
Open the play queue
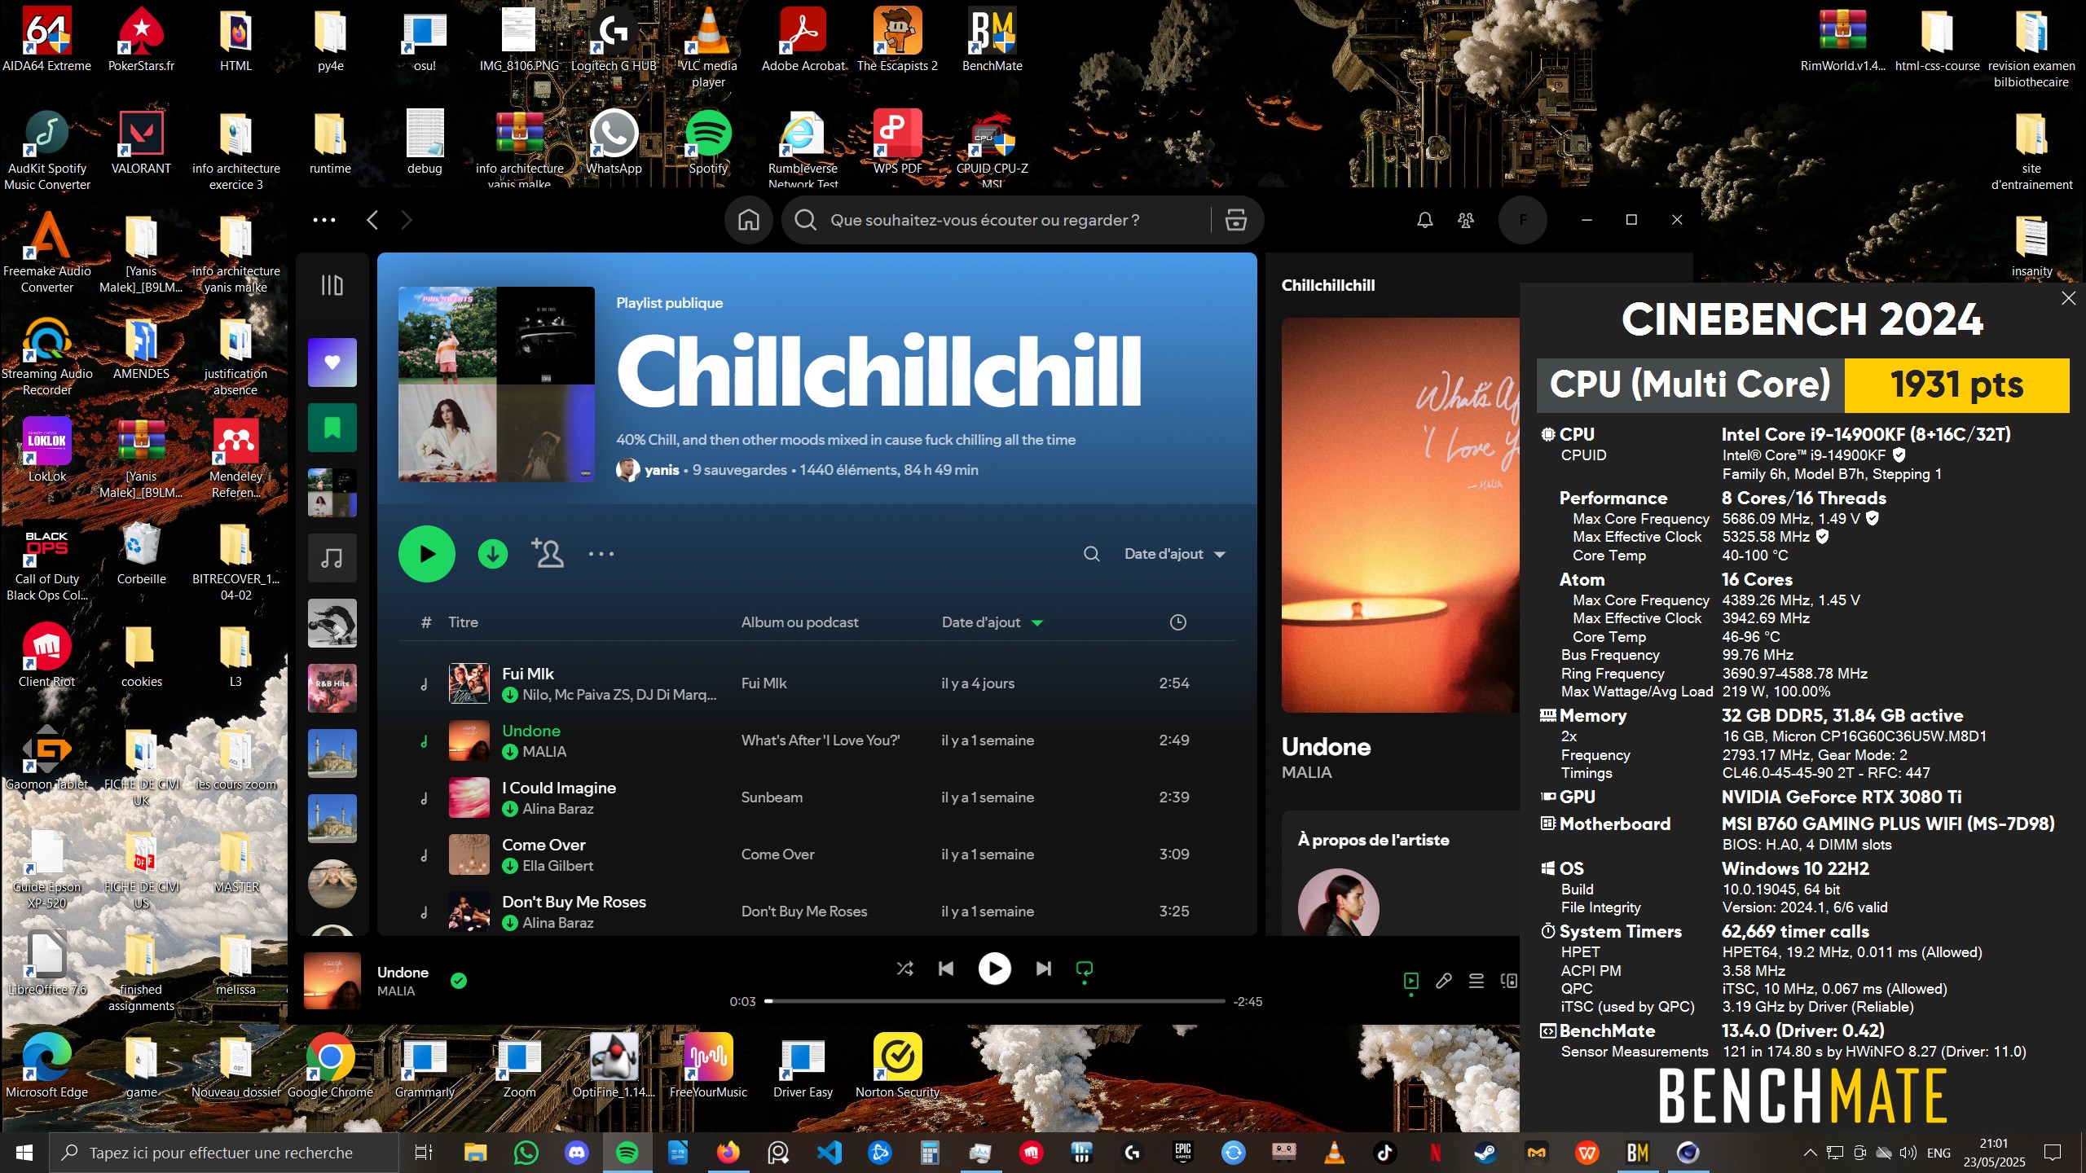(1476, 981)
